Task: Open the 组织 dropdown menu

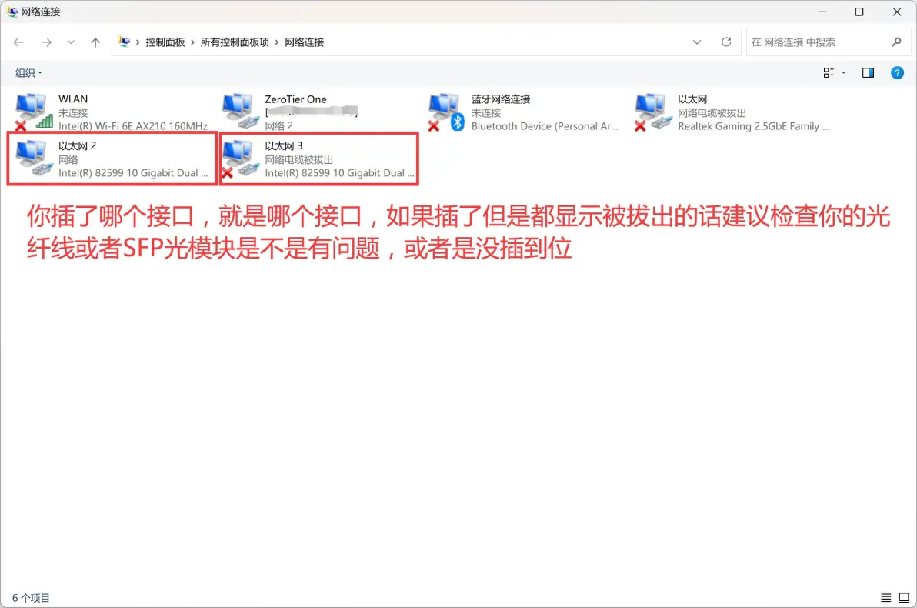Action: [29, 73]
